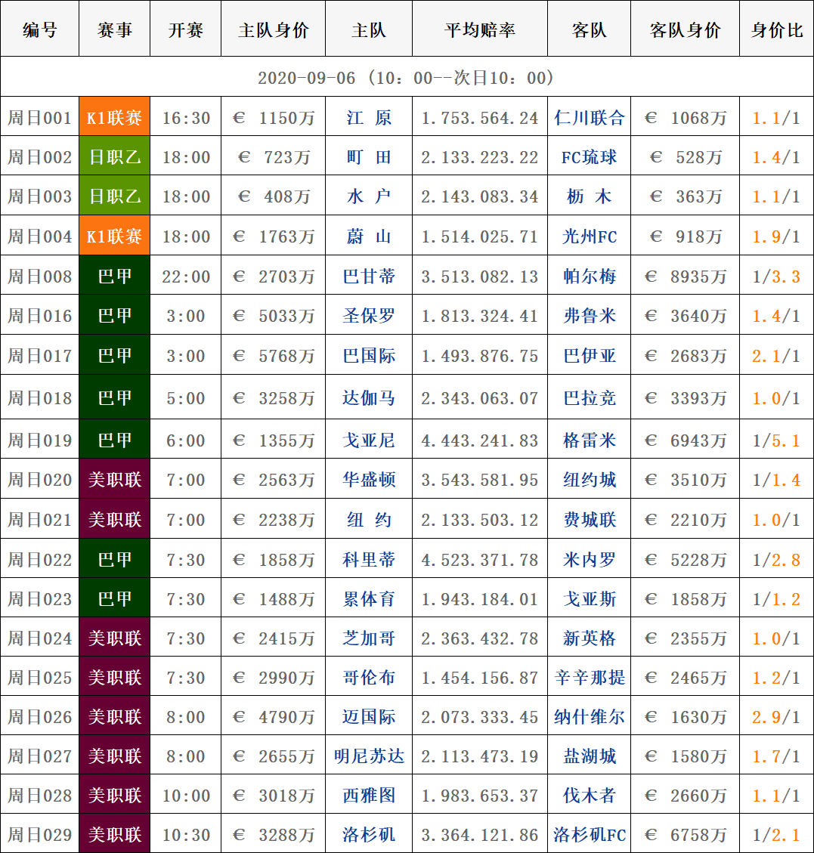814x853 pixels.
Task: Click the 美职联 tag in row 周日029
Action: (115, 835)
